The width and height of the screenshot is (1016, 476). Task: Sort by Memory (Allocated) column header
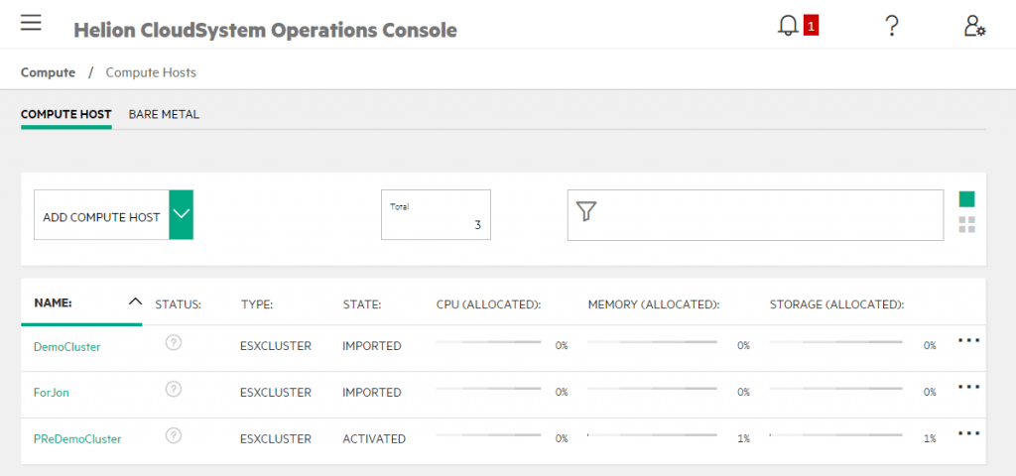tap(655, 303)
